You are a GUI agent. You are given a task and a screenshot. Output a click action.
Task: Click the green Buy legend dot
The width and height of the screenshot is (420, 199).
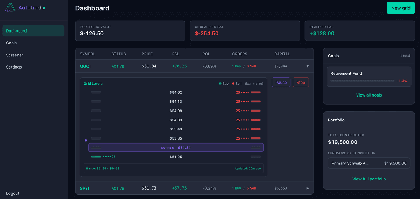pos(220,84)
